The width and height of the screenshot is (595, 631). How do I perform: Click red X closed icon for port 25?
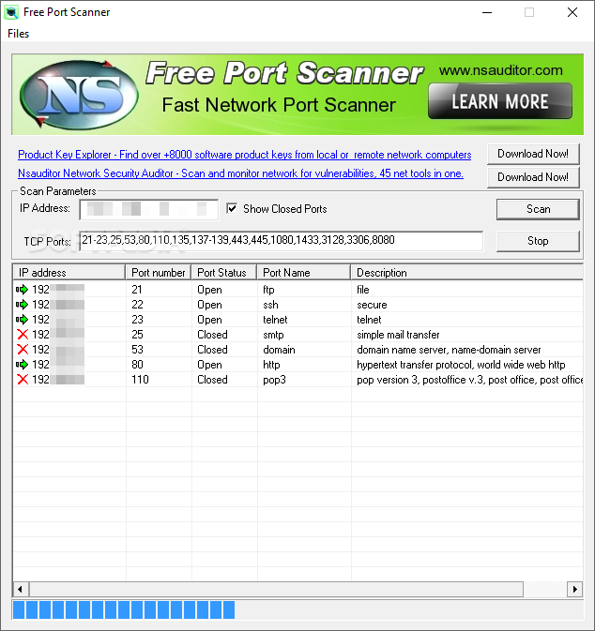pos(23,335)
